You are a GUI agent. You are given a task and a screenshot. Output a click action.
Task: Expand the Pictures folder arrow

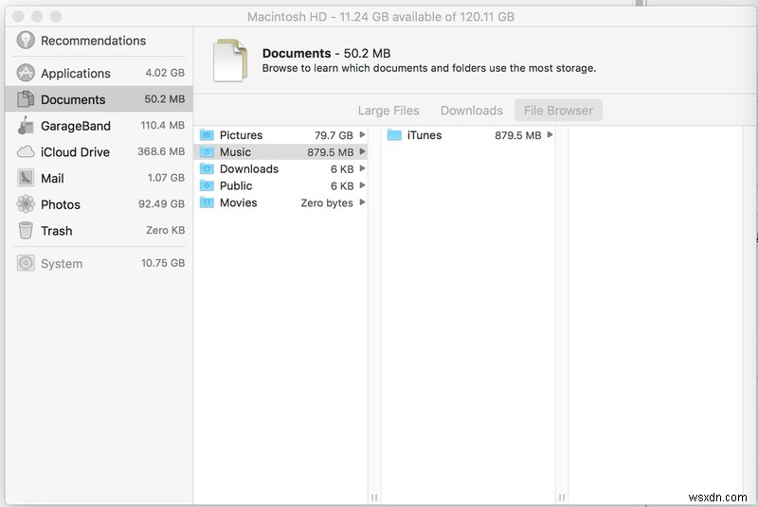362,134
